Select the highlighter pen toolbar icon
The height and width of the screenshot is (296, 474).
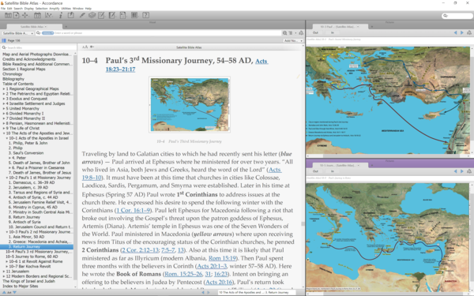pyautogui.click(x=82, y=15)
